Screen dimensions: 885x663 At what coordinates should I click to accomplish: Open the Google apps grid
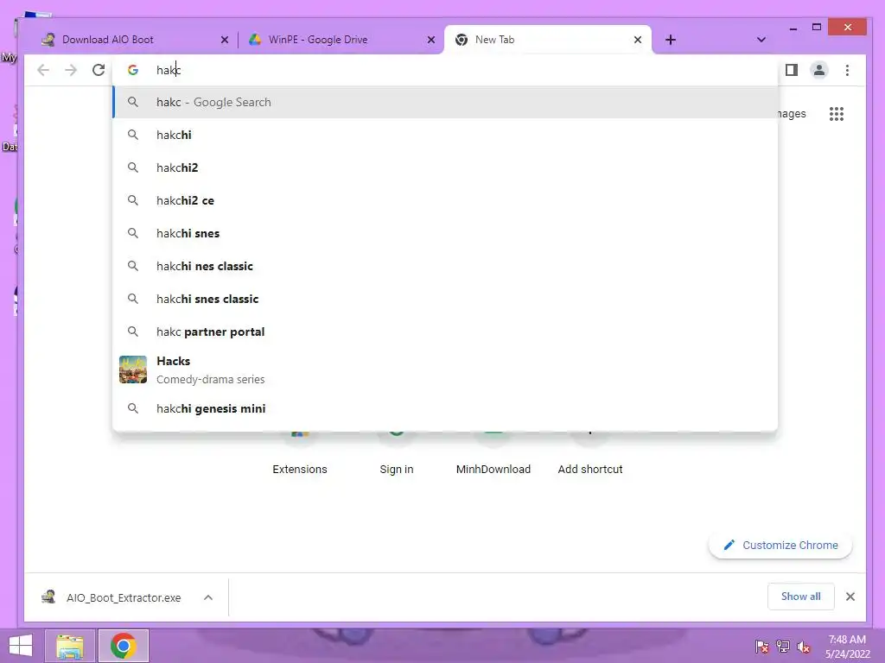coord(837,114)
